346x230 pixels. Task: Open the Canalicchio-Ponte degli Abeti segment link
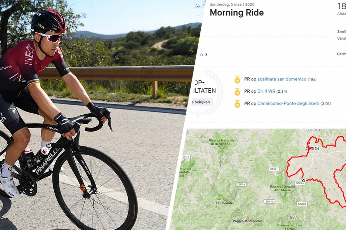[x=288, y=103]
